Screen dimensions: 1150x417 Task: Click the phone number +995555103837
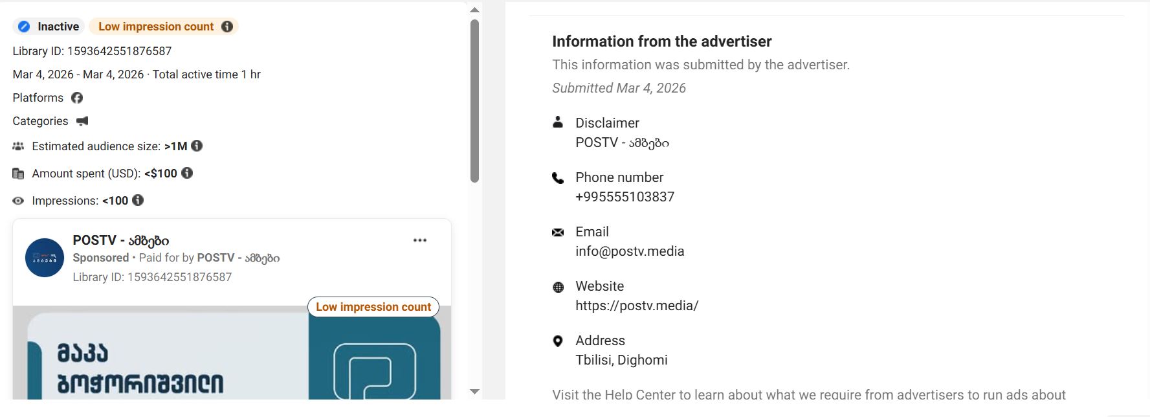[x=625, y=197]
